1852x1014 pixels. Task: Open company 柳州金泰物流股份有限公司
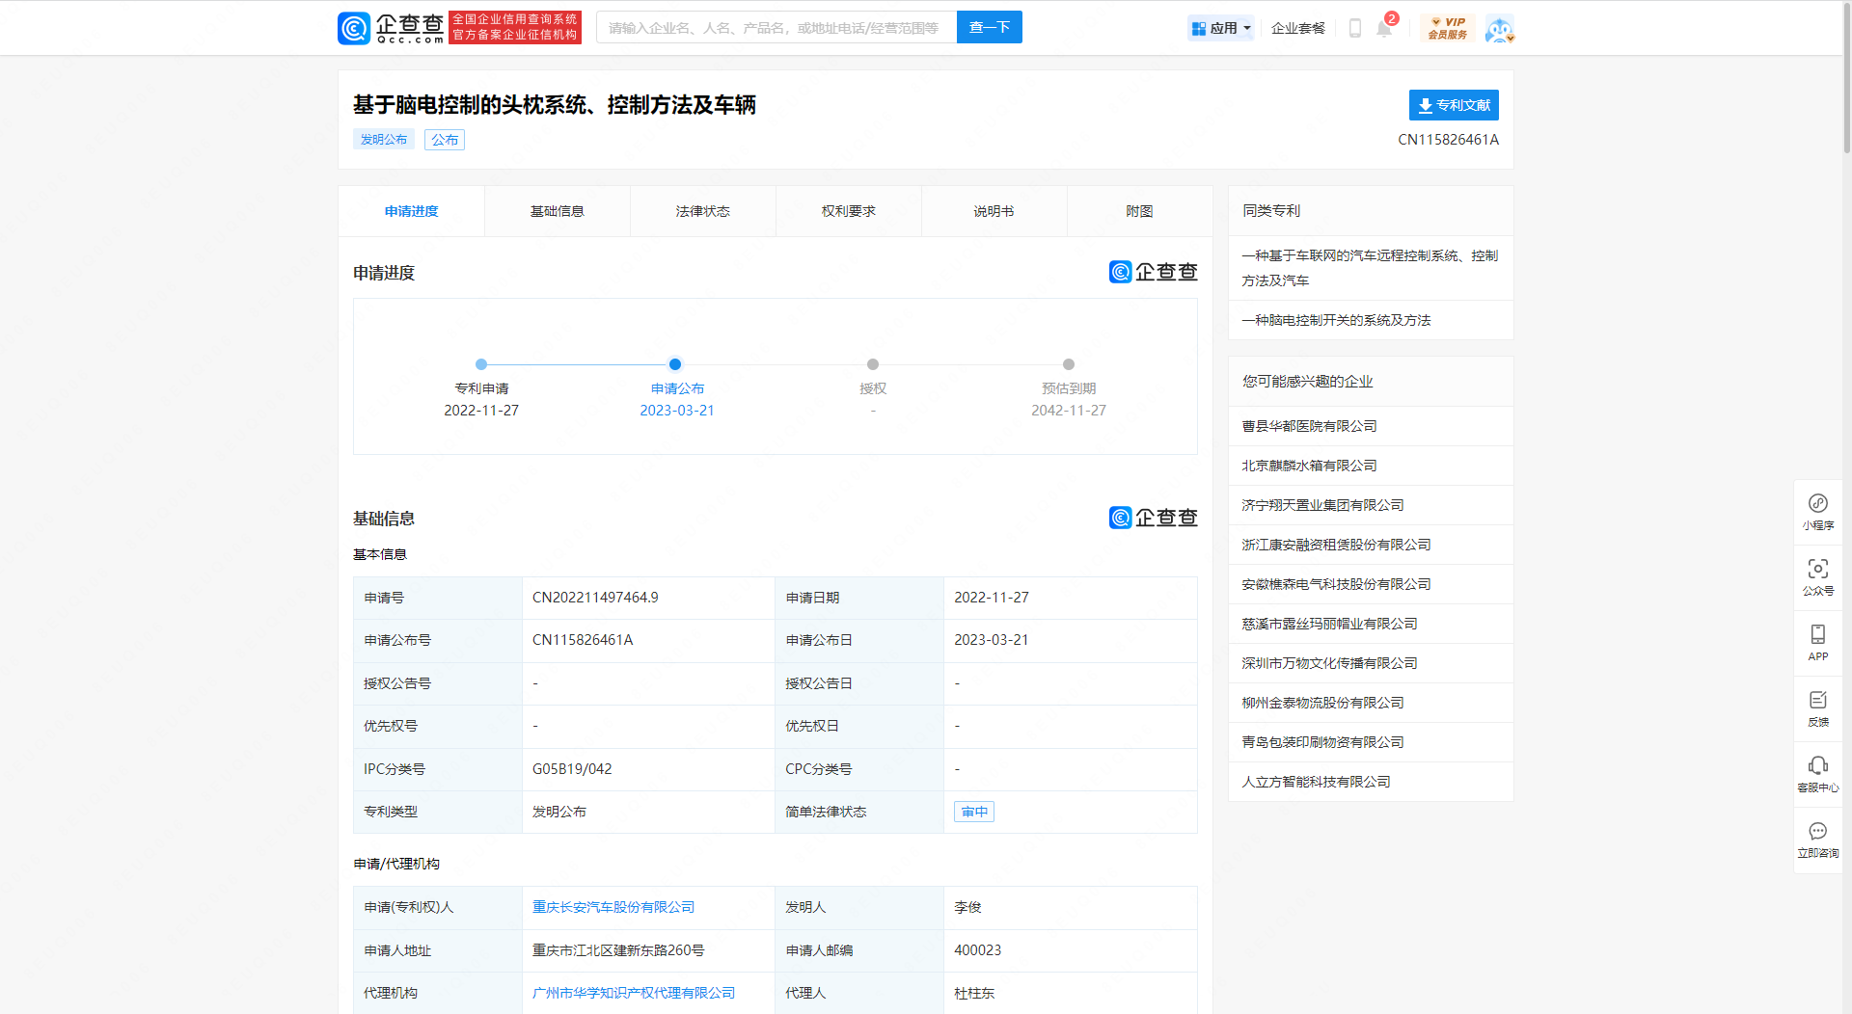click(x=1322, y=703)
